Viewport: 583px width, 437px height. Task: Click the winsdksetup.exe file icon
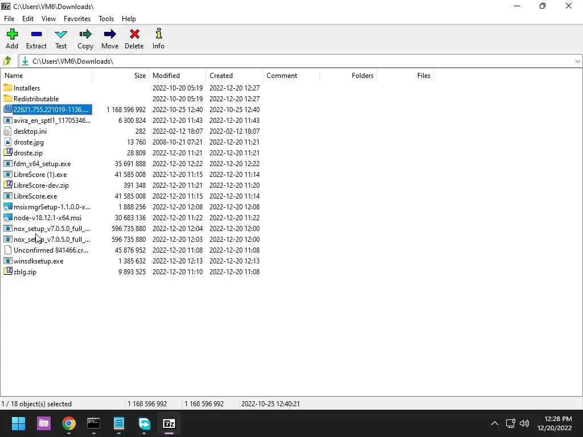click(8, 261)
